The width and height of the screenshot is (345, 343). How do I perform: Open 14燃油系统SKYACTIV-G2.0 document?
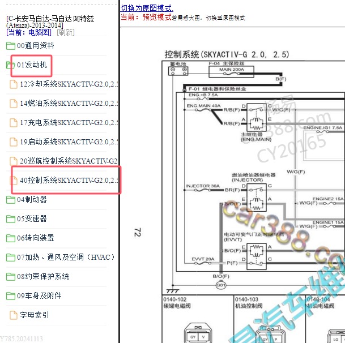coord(69,104)
